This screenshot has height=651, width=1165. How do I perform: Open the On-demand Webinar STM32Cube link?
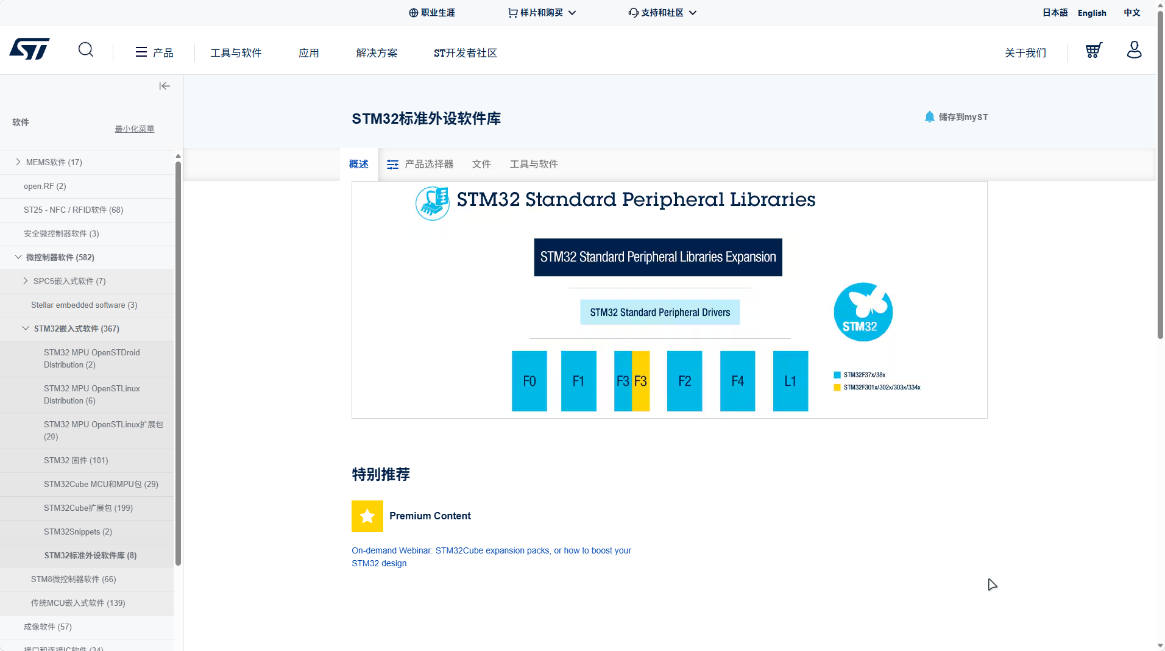click(491, 557)
